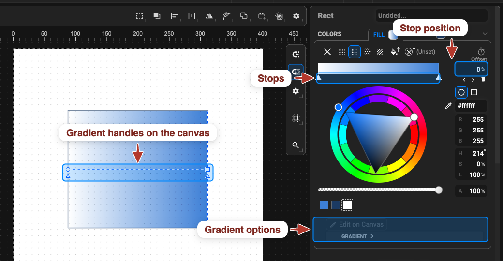The height and width of the screenshot is (261, 503).
Task: Click the L value 100% field
Action: (x=471, y=175)
